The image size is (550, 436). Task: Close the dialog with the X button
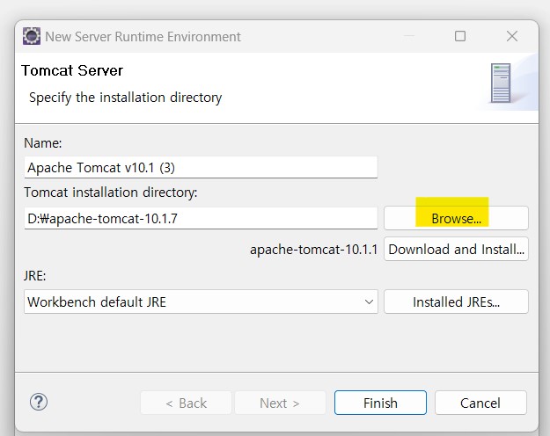[512, 36]
